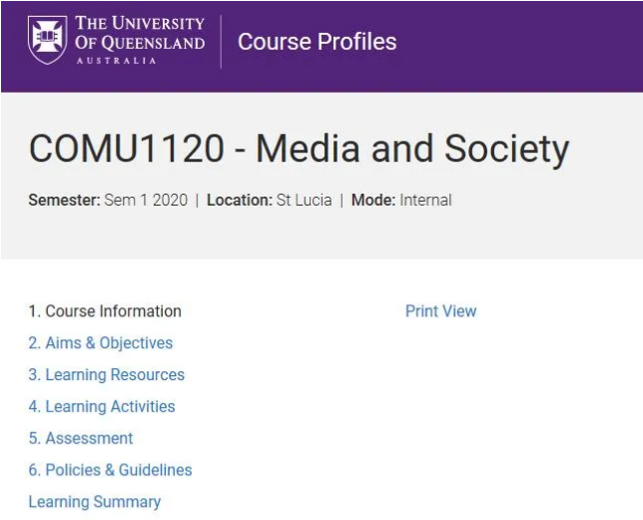This screenshot has width=643, height=520.
Task: Open the Course Profiles header link
Action: pyautogui.click(x=317, y=42)
